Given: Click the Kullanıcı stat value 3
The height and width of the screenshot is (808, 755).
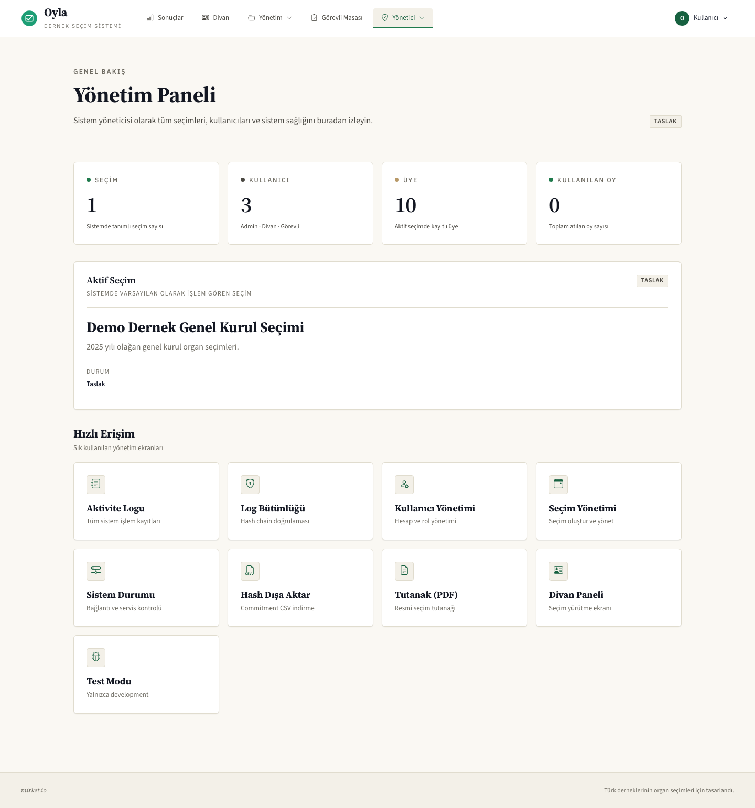Looking at the screenshot, I should click(x=246, y=205).
